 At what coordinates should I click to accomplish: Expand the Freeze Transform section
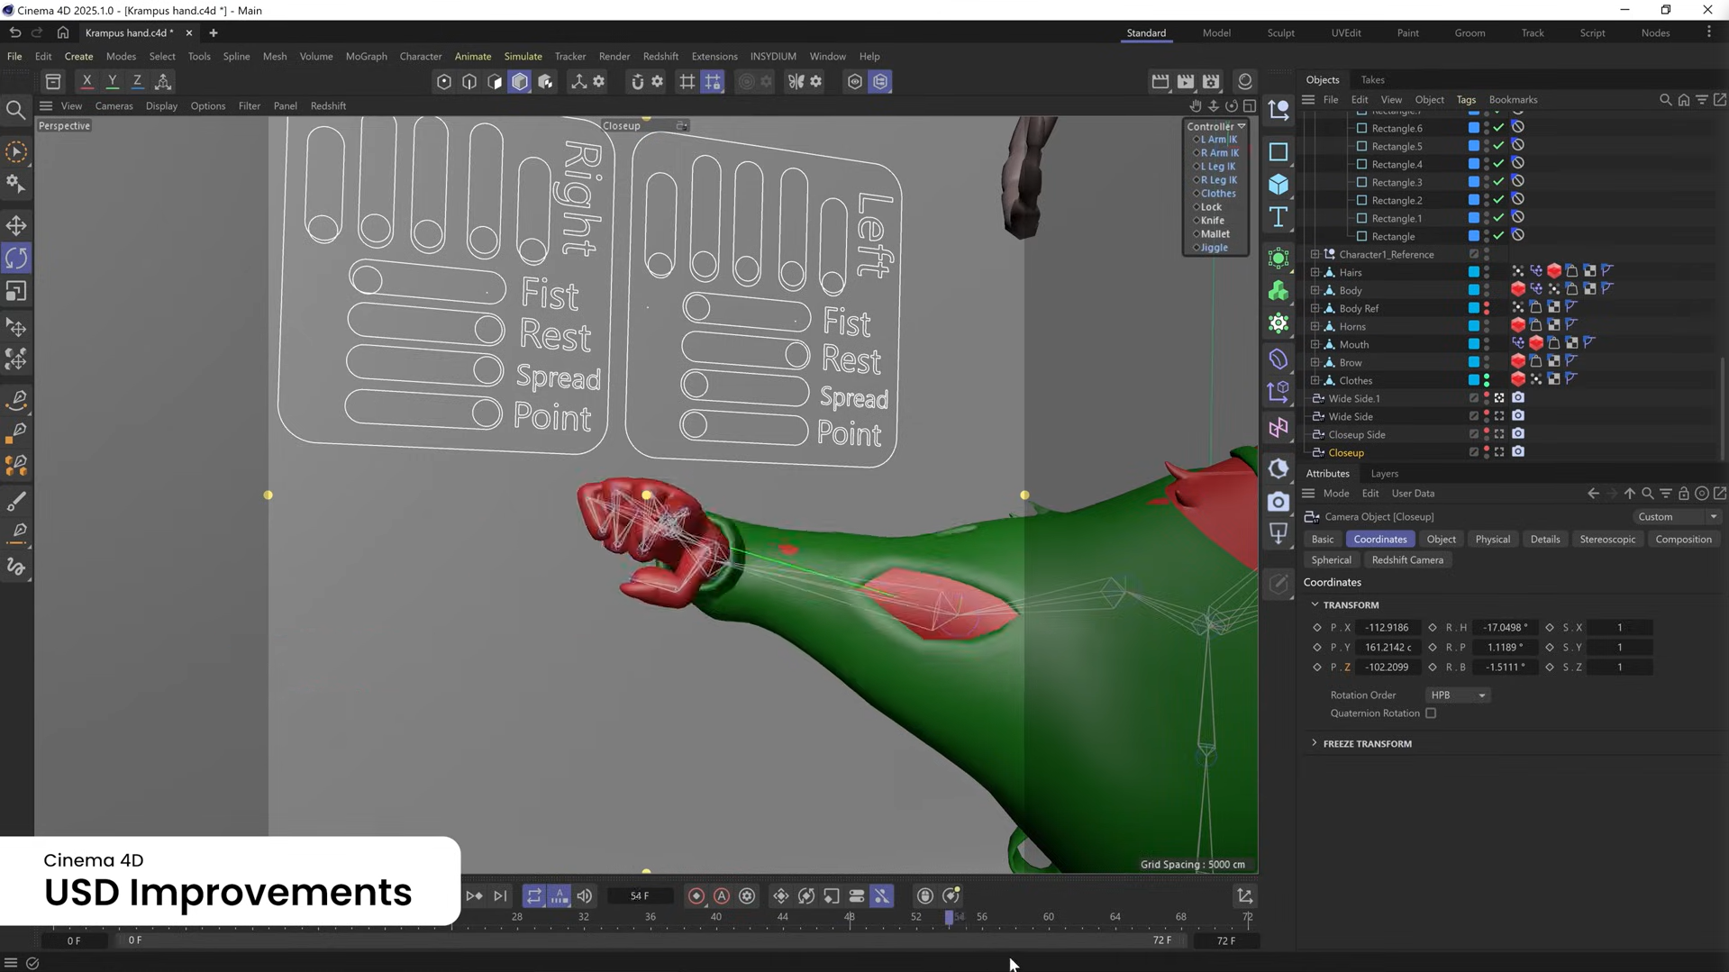pyautogui.click(x=1315, y=743)
